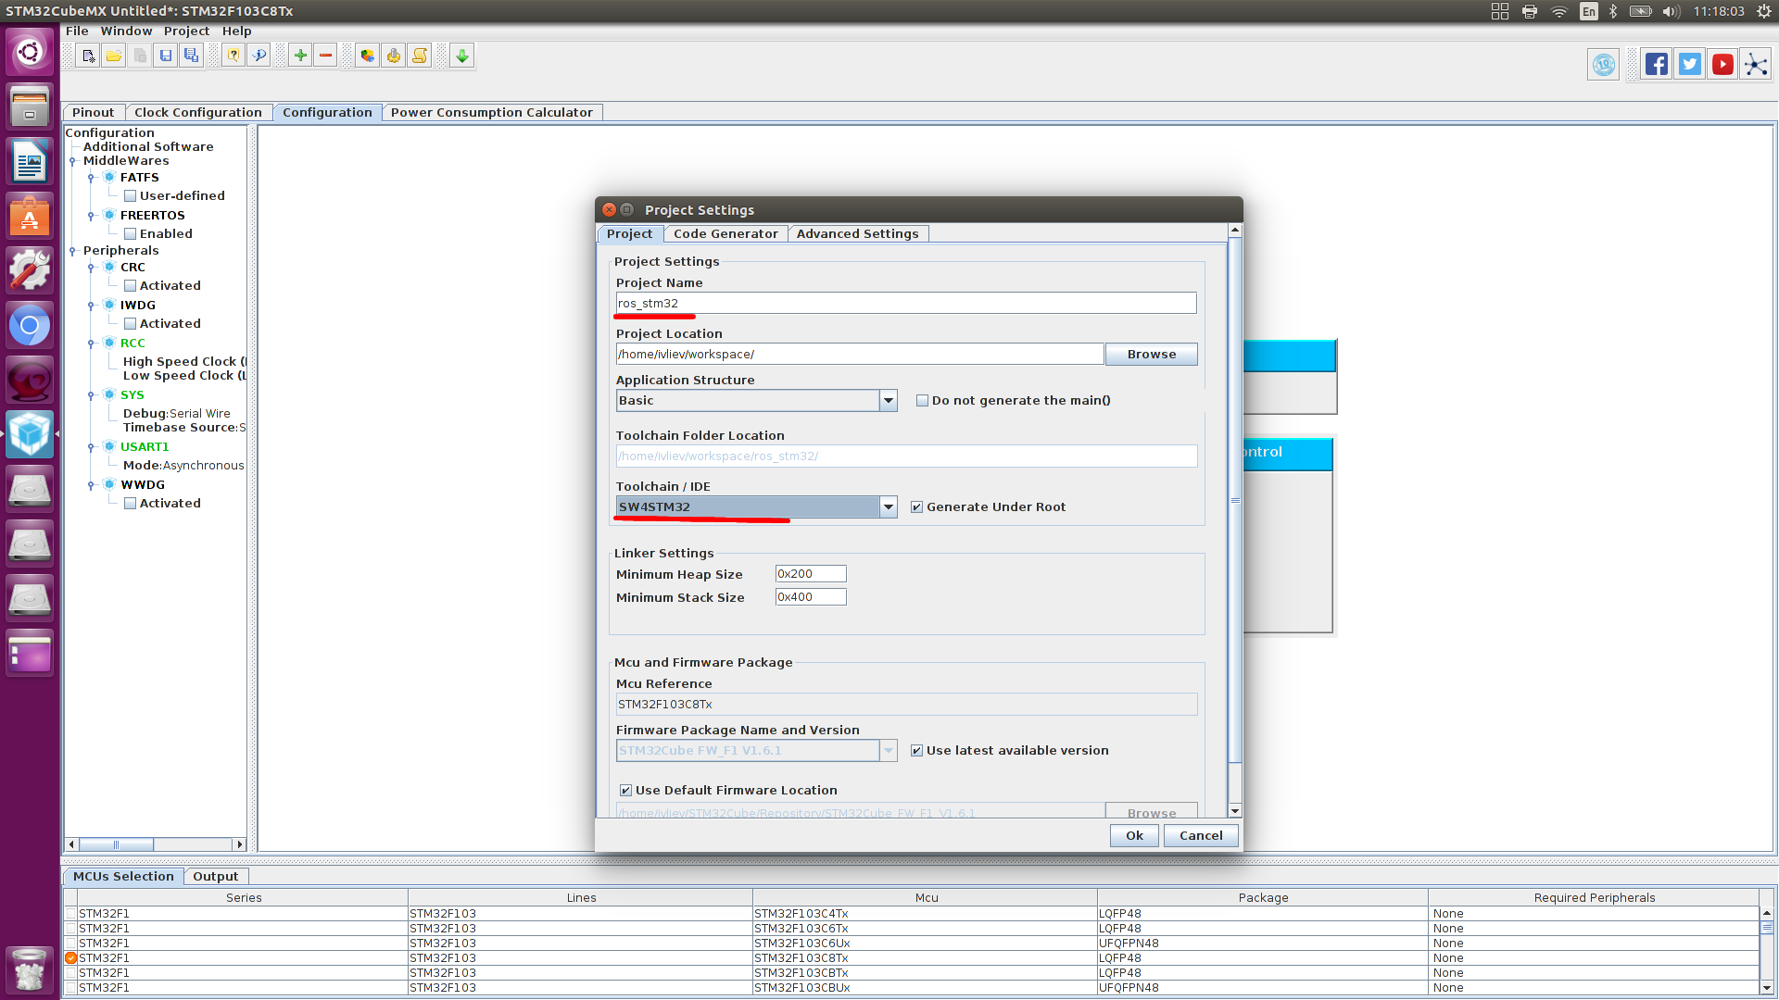Uncheck Generate Under Root

tap(916, 507)
